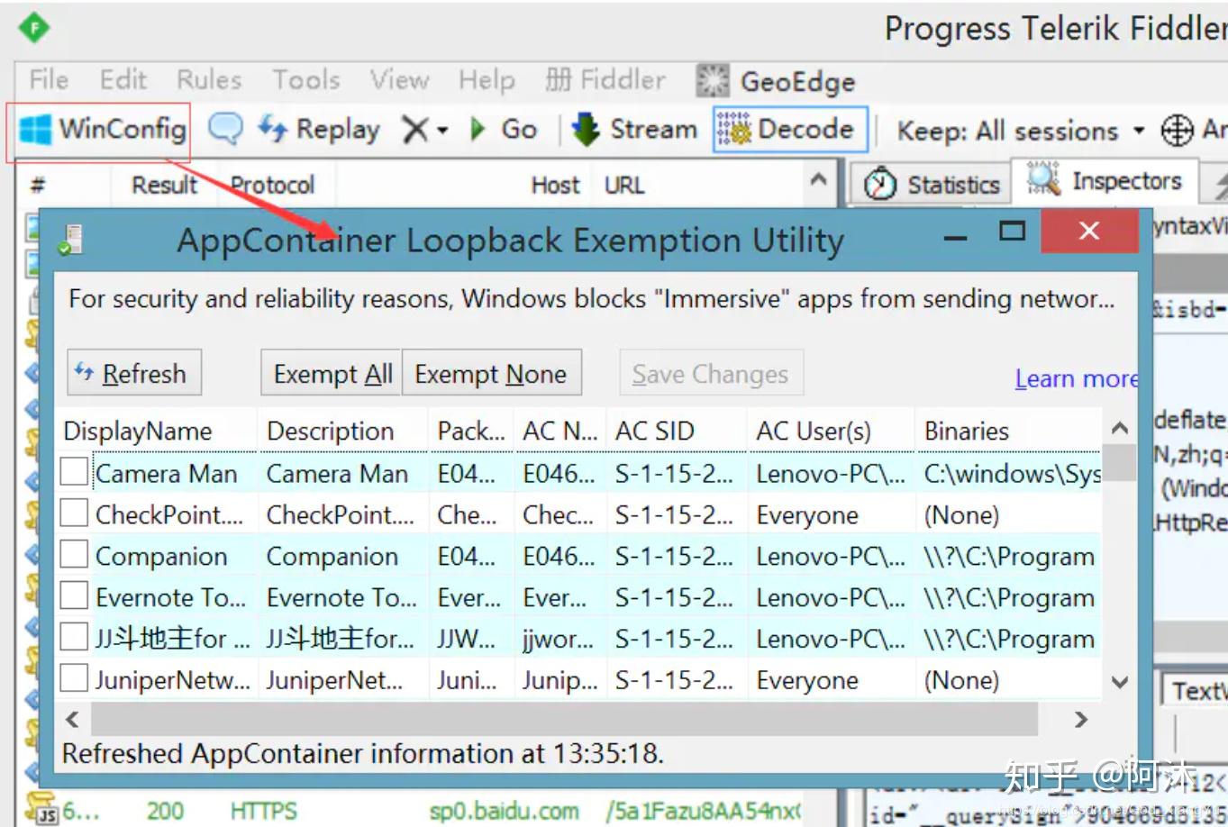
Task: Click the app list scroll up arrow
Action: click(1120, 428)
